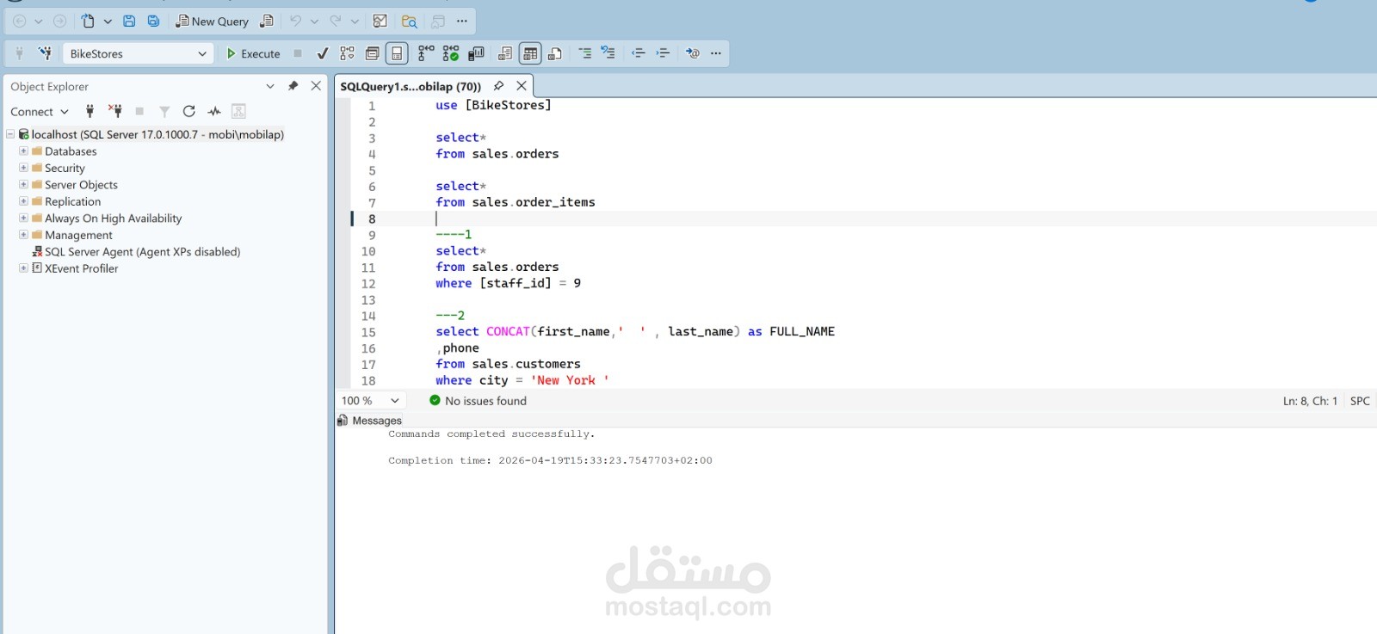Viewport: 1377px width, 634px height.
Task: Toggle Include Actual Execution Plan icon
Action: click(426, 53)
